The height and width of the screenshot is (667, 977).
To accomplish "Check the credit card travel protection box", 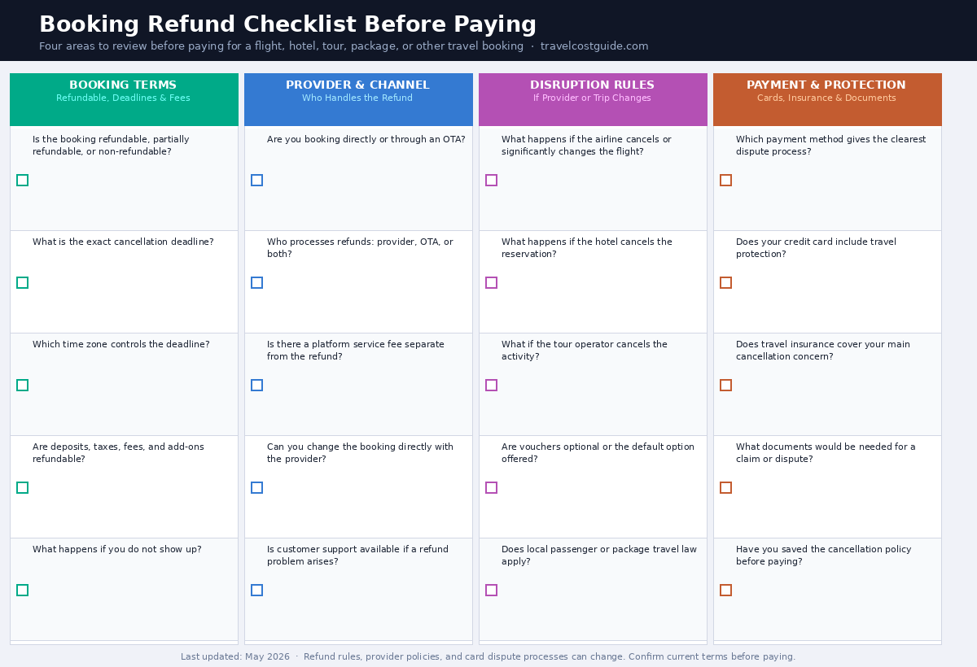I will (725, 283).
